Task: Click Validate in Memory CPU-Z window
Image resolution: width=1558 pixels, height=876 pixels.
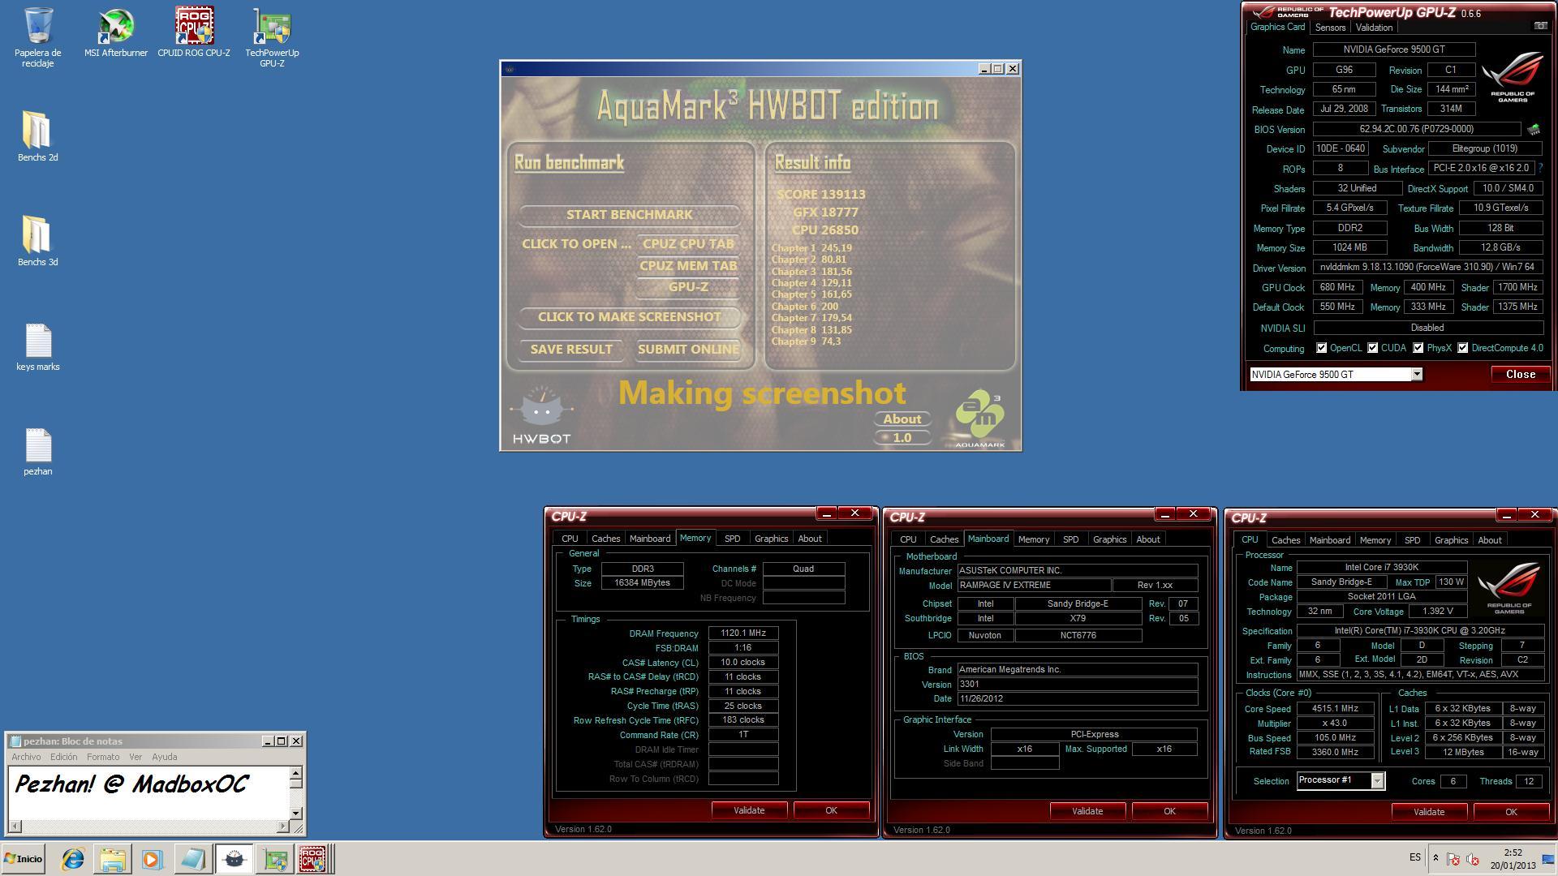Action: pos(749,810)
